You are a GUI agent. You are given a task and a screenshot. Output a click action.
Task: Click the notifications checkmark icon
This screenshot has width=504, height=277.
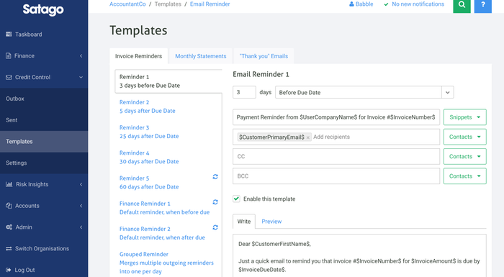point(387,4)
